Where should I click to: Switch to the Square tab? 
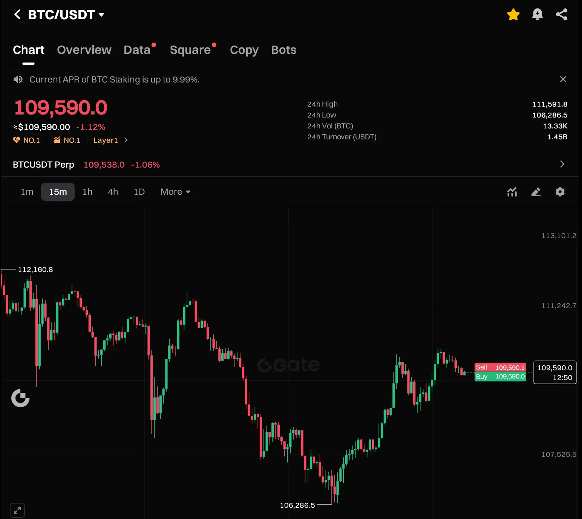190,50
